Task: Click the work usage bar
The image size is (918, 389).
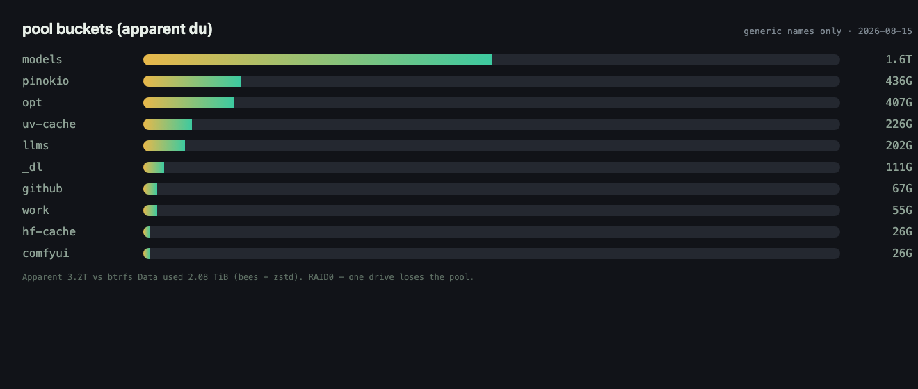Action: coord(492,210)
